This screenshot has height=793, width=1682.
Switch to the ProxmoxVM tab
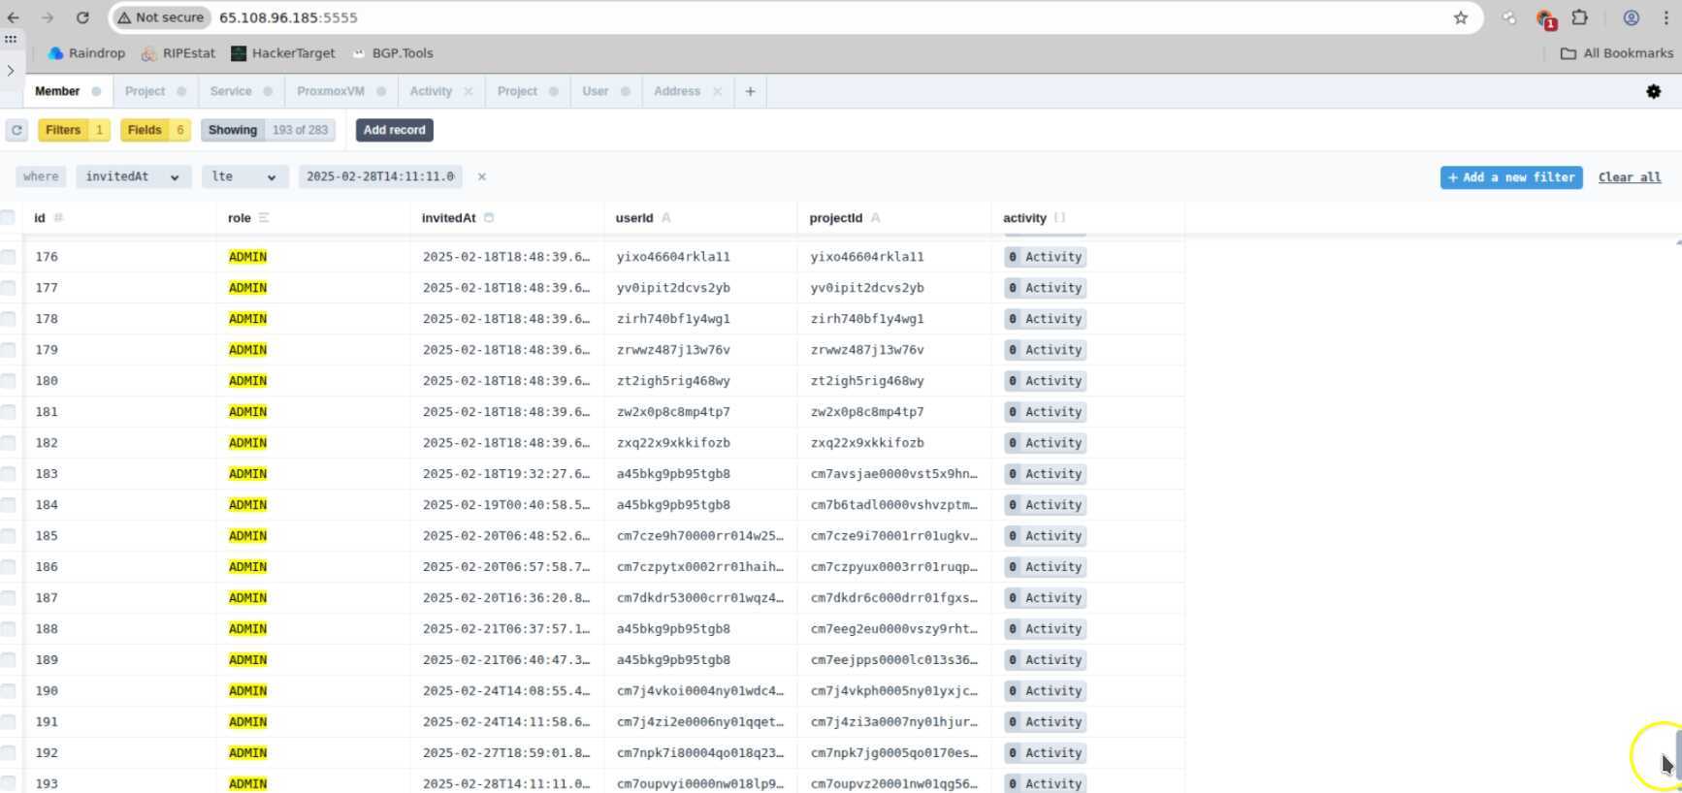pyautogui.click(x=331, y=91)
